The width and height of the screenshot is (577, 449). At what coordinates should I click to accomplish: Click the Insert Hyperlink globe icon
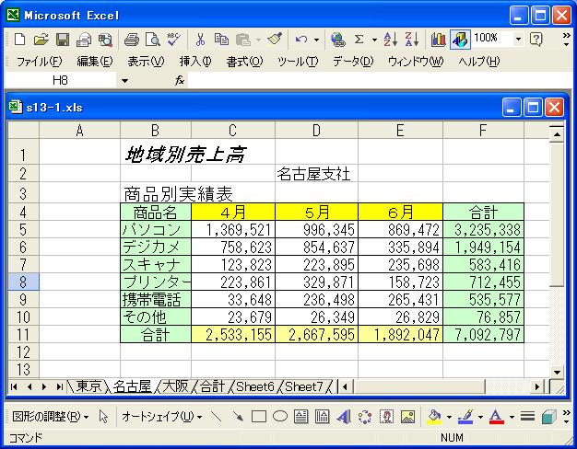(x=337, y=39)
